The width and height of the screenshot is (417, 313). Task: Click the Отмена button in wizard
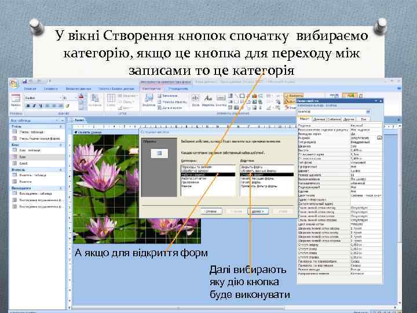tap(211, 212)
